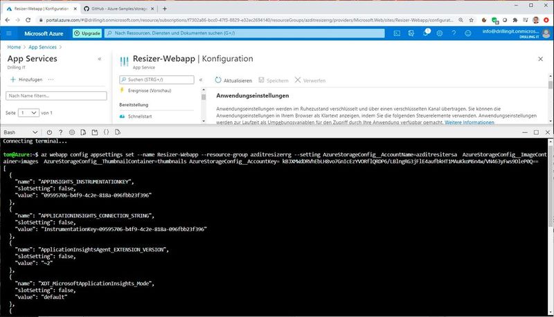Maximize the Cloud Shell pane

(x=536, y=132)
